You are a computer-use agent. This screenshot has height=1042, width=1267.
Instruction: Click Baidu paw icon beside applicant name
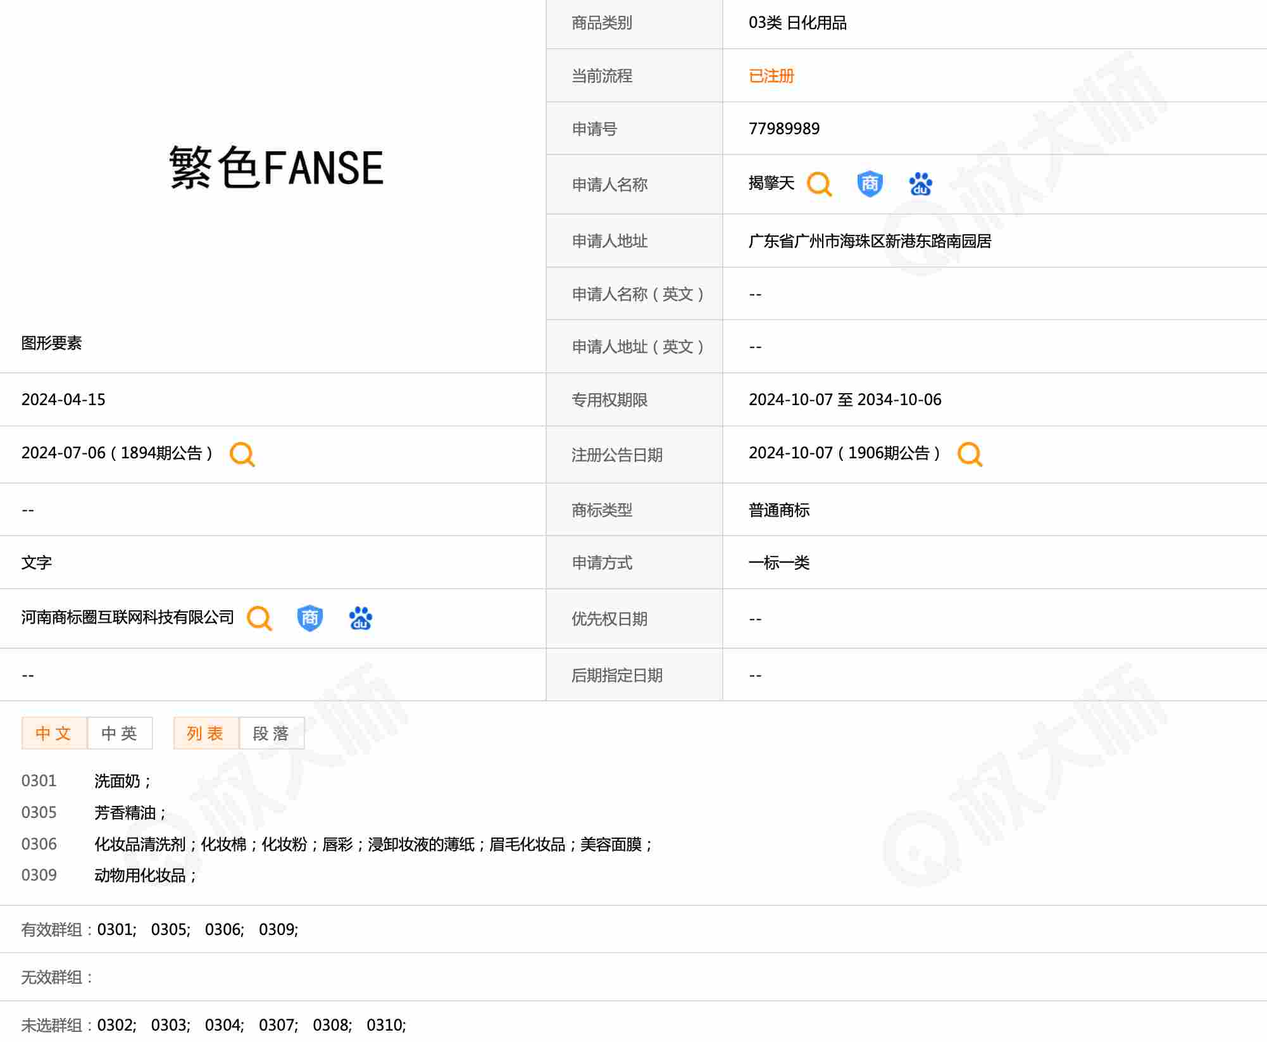click(920, 184)
